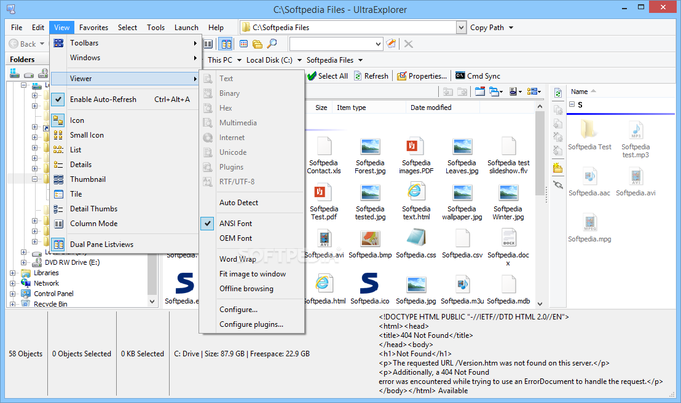Viewport: 681px width, 403px height.
Task: Click the blue new window icon
Action: 480,91
